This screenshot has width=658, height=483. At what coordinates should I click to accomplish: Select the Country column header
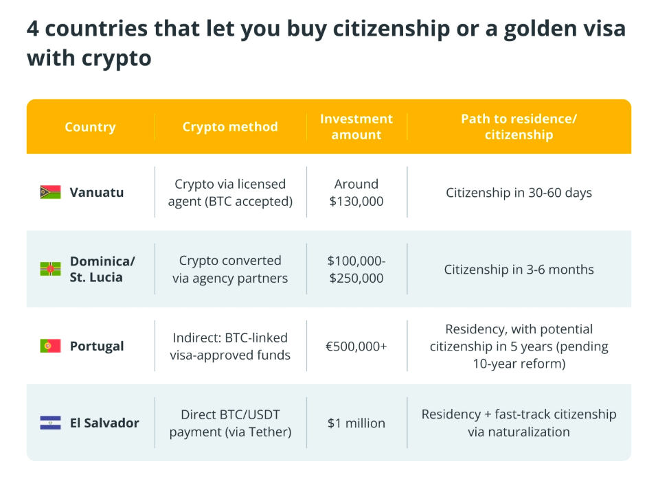point(90,127)
